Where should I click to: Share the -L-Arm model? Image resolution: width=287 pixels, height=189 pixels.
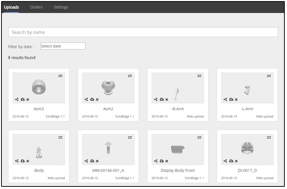click(225, 99)
